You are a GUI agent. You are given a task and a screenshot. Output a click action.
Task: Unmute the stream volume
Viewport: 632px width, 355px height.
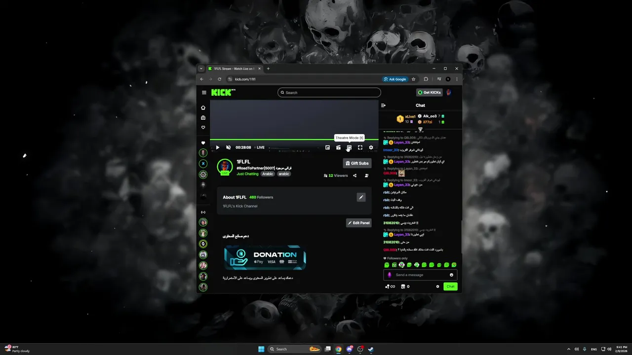228,147
